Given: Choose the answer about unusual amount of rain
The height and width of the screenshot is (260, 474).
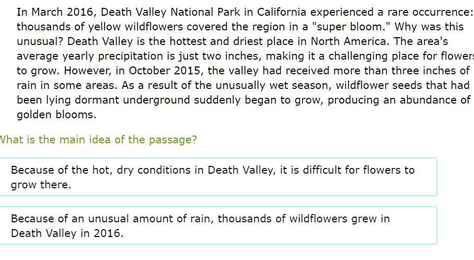Looking at the screenshot, I should (217, 226).
